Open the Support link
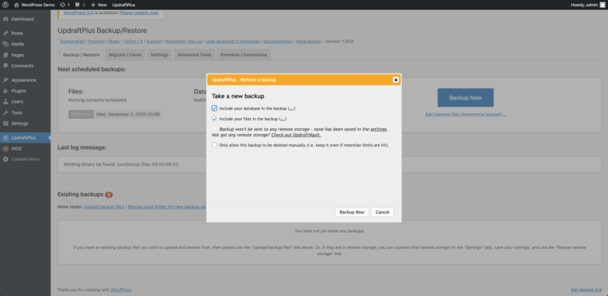Image resolution: width=608 pixels, height=296 pixels. (x=154, y=41)
